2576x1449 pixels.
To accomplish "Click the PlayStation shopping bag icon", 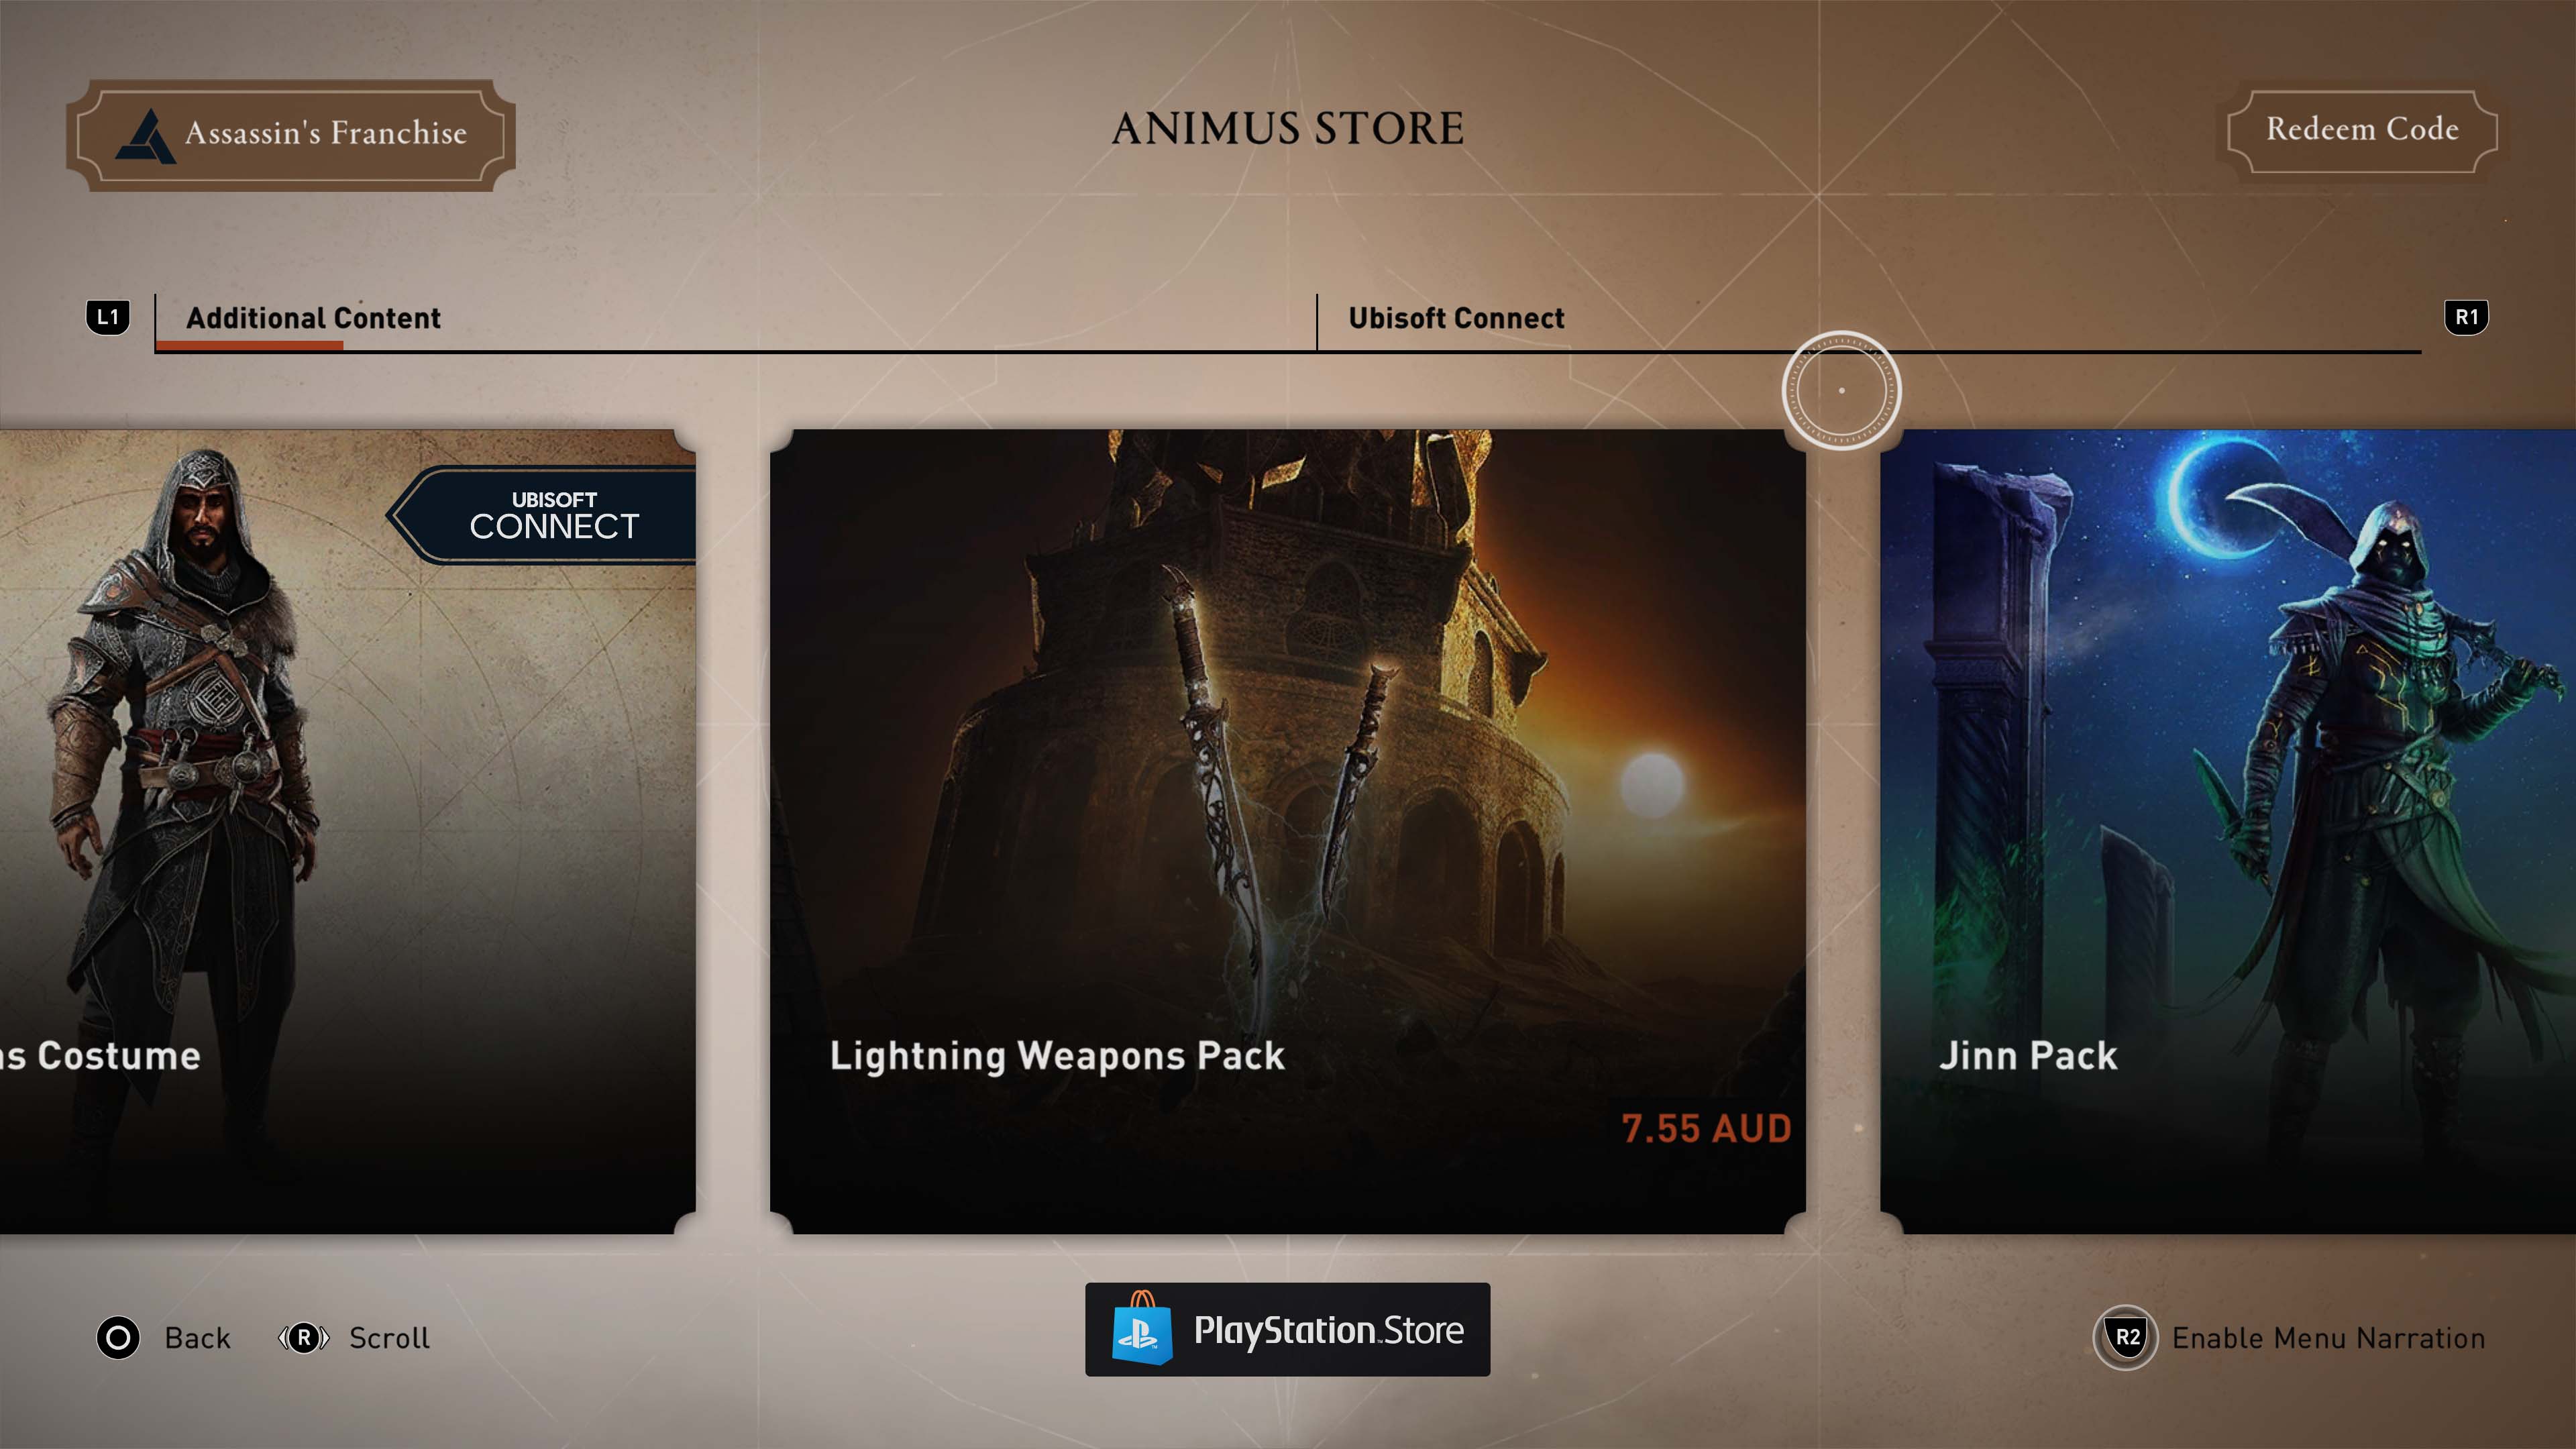I will tap(1141, 1329).
